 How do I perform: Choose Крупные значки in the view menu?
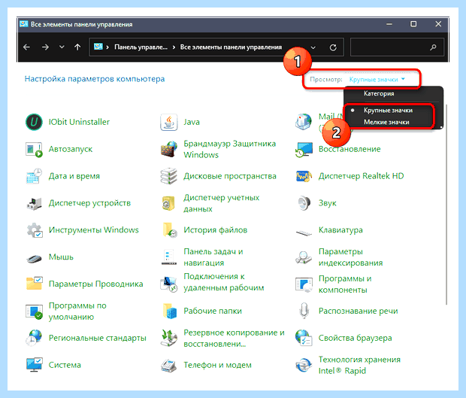tap(388, 111)
